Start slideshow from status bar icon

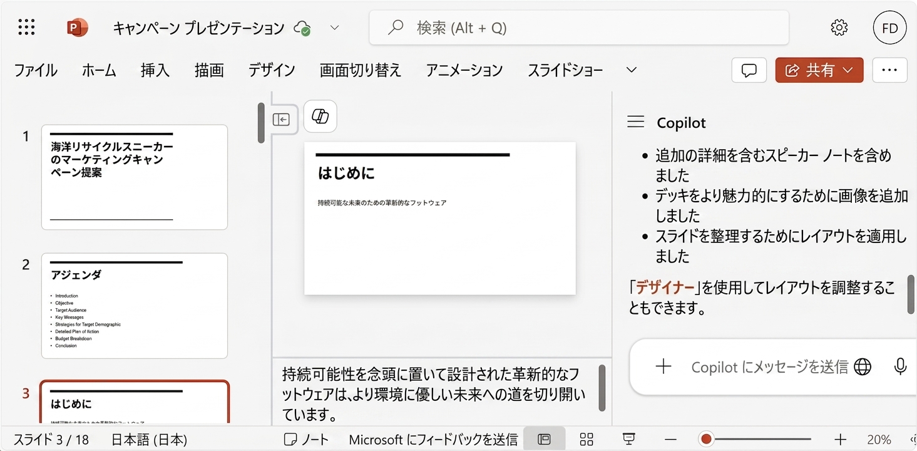click(629, 438)
